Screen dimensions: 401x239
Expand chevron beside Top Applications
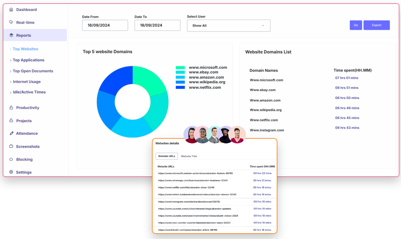(10, 60)
